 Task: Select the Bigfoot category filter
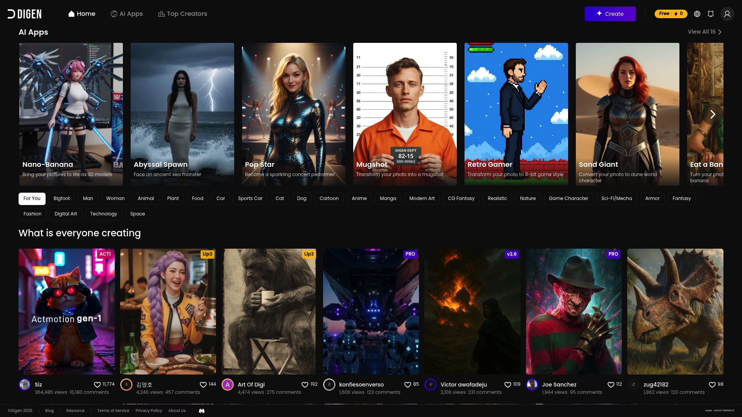click(61, 198)
